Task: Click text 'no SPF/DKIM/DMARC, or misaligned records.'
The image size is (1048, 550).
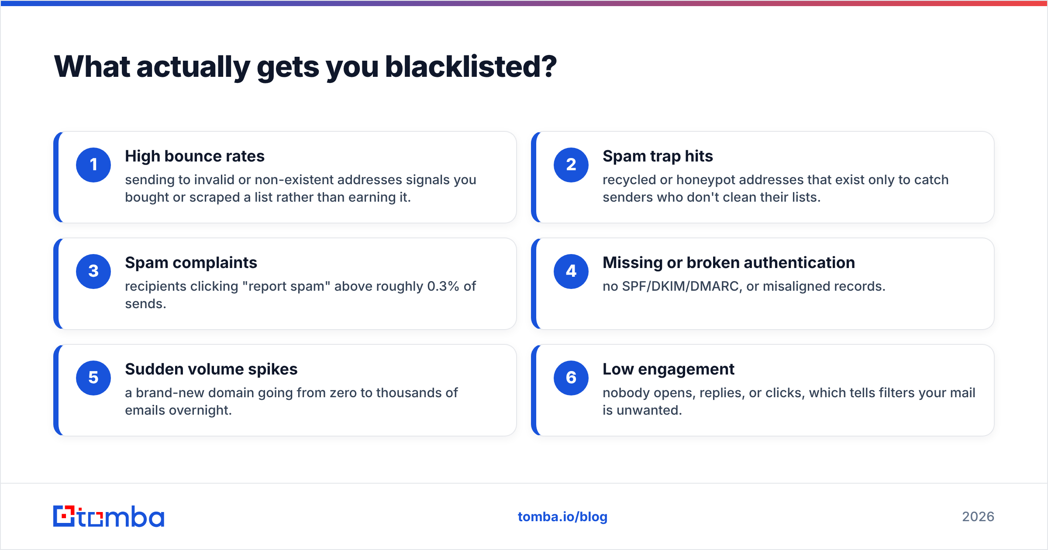Action: (x=744, y=286)
